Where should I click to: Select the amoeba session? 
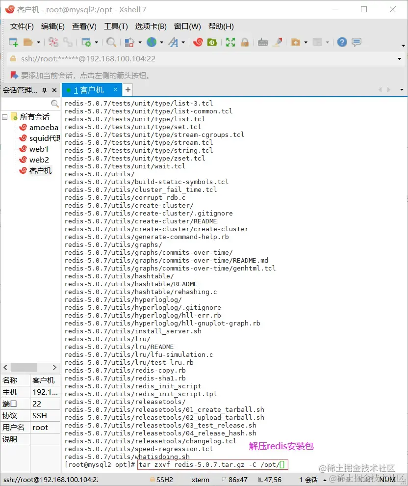(x=39, y=127)
